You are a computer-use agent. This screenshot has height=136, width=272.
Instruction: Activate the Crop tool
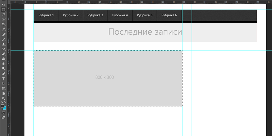[x=3, y=24]
